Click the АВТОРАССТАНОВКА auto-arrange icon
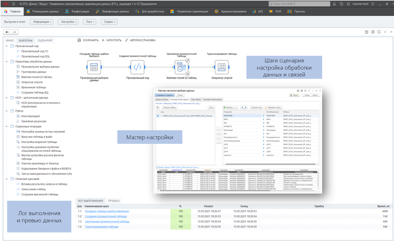 [127, 40]
